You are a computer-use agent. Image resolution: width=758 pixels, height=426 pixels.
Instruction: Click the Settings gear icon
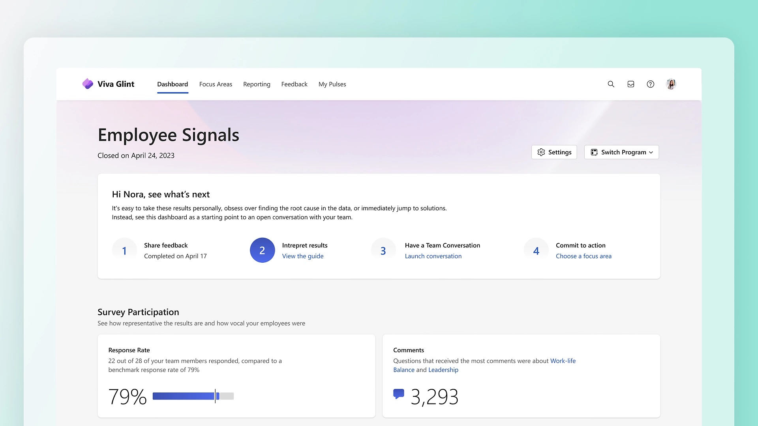coord(541,152)
